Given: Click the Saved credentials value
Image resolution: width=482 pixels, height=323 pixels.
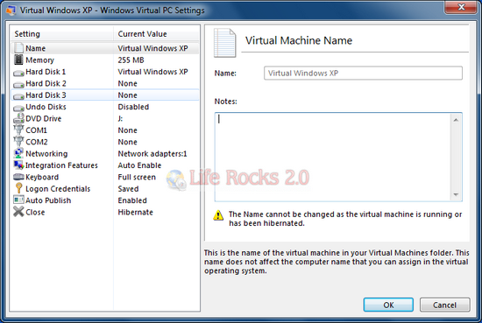Looking at the screenshot, I should pos(128,188).
